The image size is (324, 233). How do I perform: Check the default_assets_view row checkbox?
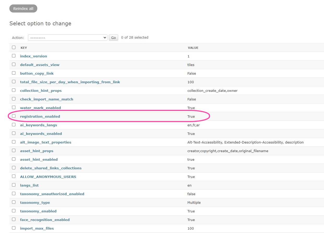(14, 64)
